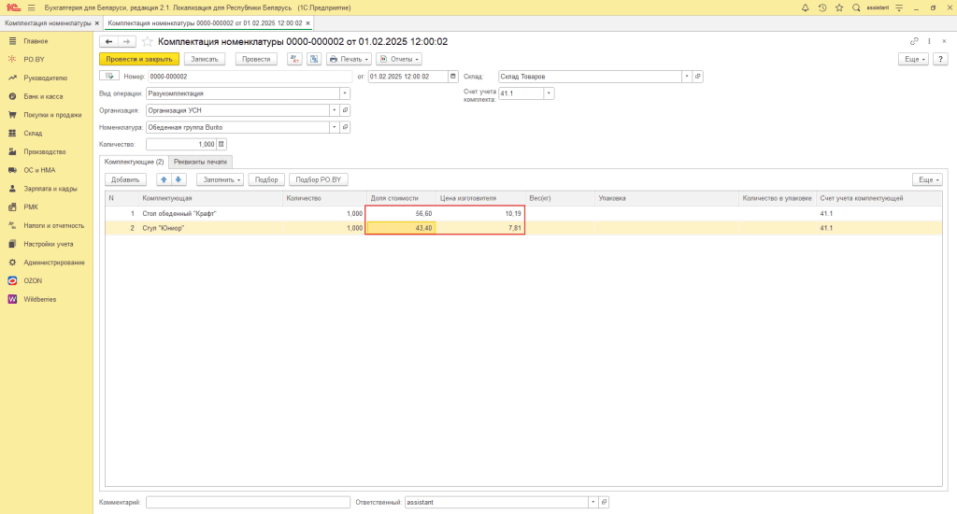957x514 pixels.
Task: Click Подбор PO.BY button
Action: coord(319,179)
